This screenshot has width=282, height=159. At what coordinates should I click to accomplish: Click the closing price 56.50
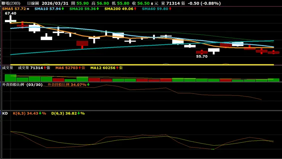143,3
